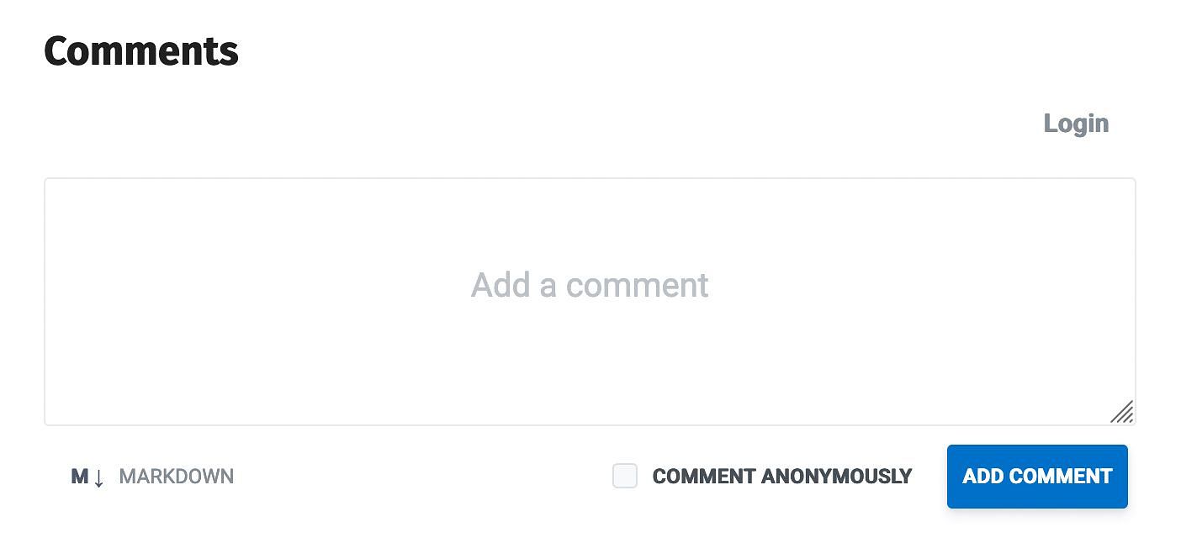Open Markdown formatting help link
This screenshot has height=543, width=1181.
pos(152,477)
